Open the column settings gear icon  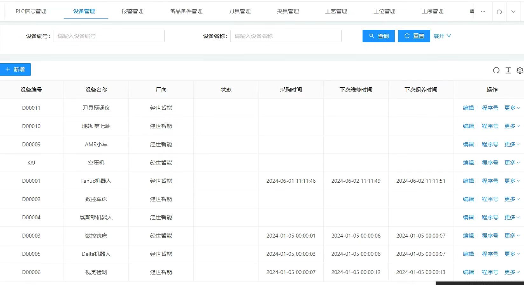click(x=520, y=70)
